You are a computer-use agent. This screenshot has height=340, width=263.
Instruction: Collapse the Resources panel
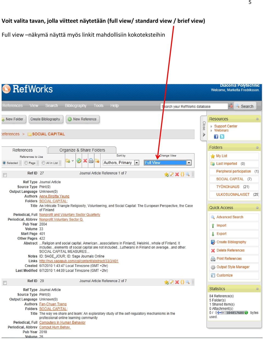(x=257, y=119)
